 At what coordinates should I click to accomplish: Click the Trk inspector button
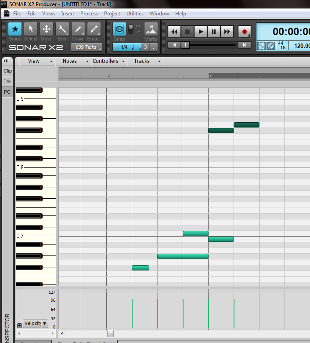point(7,81)
